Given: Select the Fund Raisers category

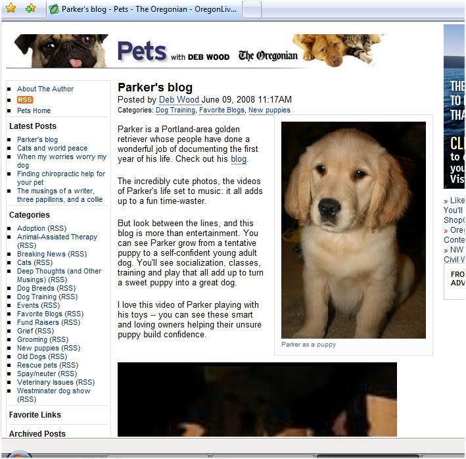Looking at the screenshot, I should coord(37,322).
